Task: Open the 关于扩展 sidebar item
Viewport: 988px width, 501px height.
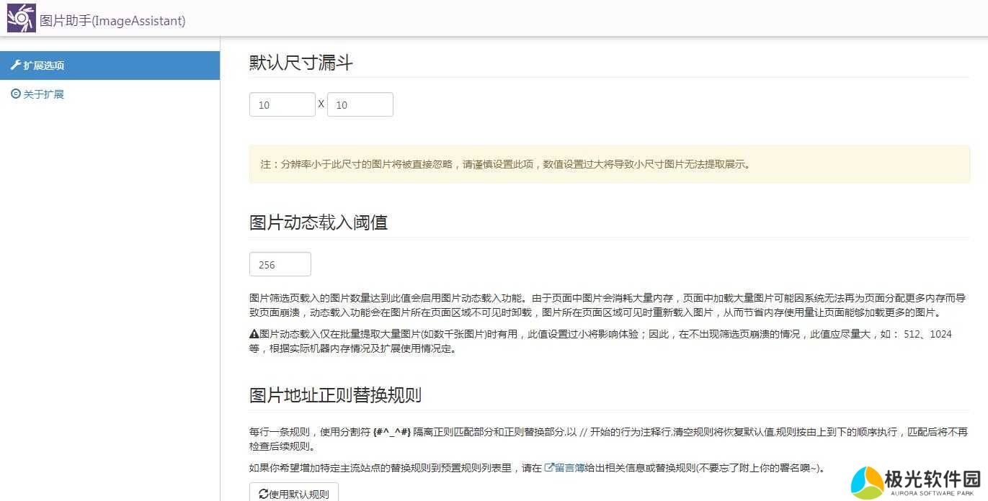Action: [x=43, y=94]
